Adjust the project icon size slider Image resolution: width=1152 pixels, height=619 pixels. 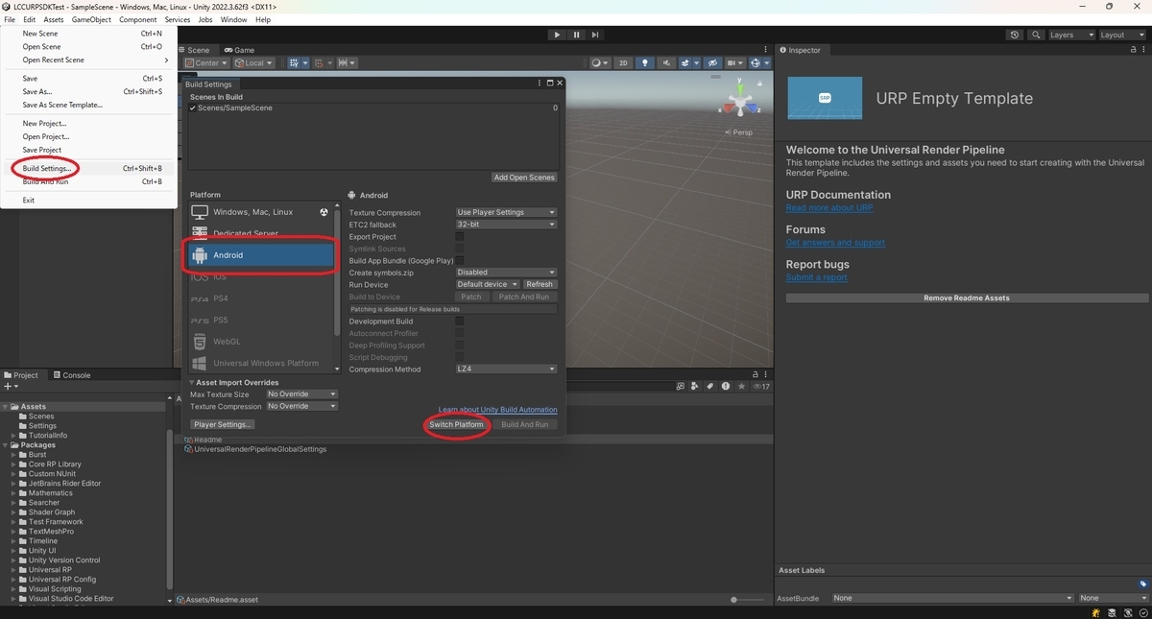[x=733, y=599]
